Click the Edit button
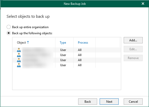This screenshot has height=107, width=149. (133, 49)
